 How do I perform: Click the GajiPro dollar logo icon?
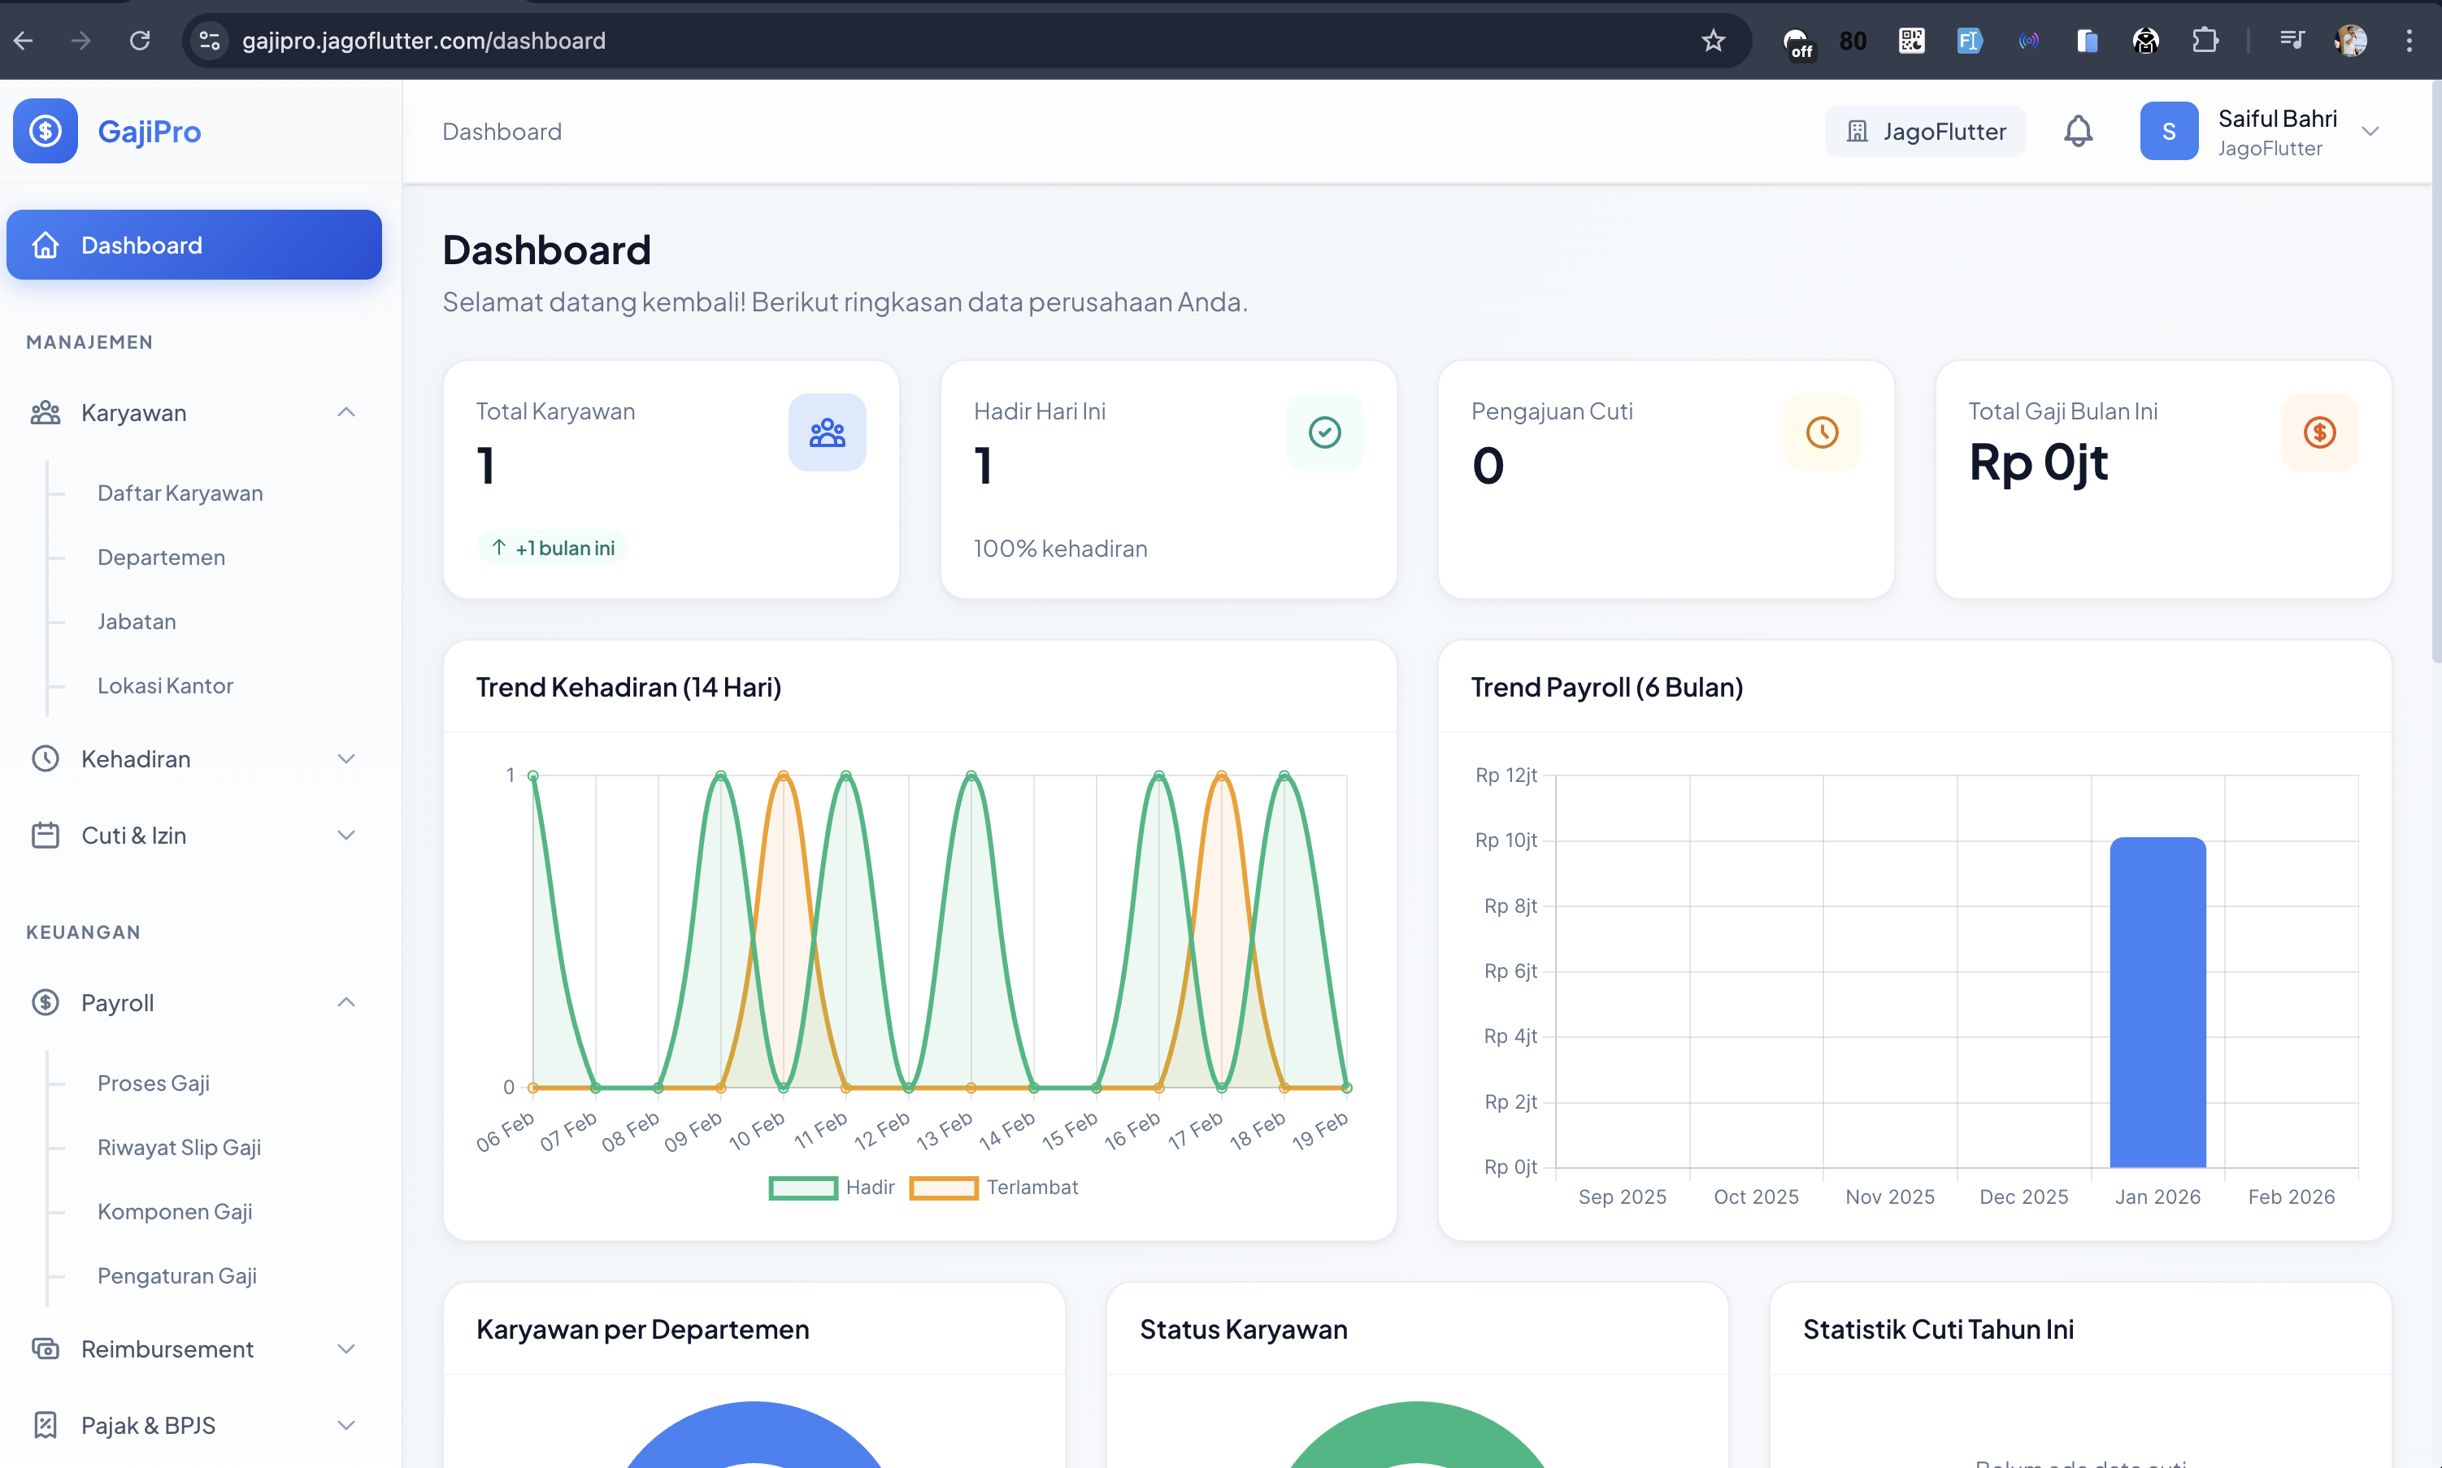coord(46,131)
